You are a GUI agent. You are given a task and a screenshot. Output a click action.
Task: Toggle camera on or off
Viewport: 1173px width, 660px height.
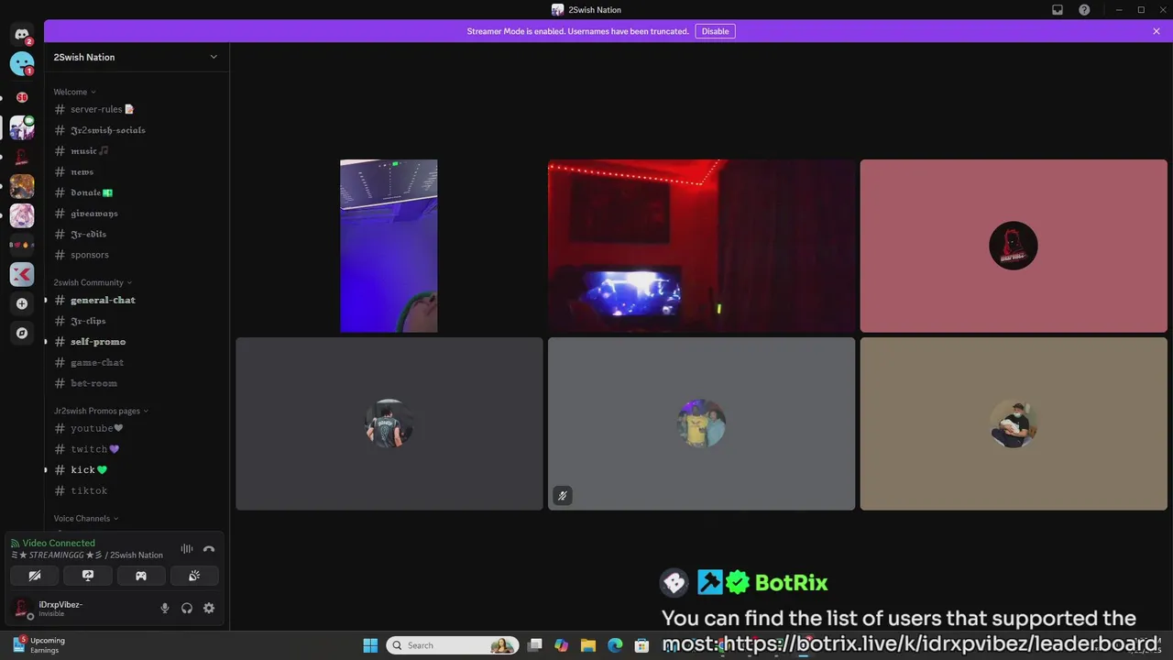click(35, 576)
